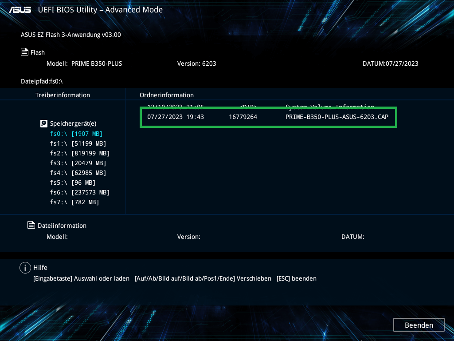Click the ASUS logo
The width and height of the screenshot is (454, 341).
[x=20, y=10]
